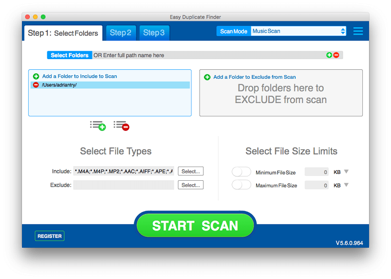Maximize window with the green button

(43, 17)
